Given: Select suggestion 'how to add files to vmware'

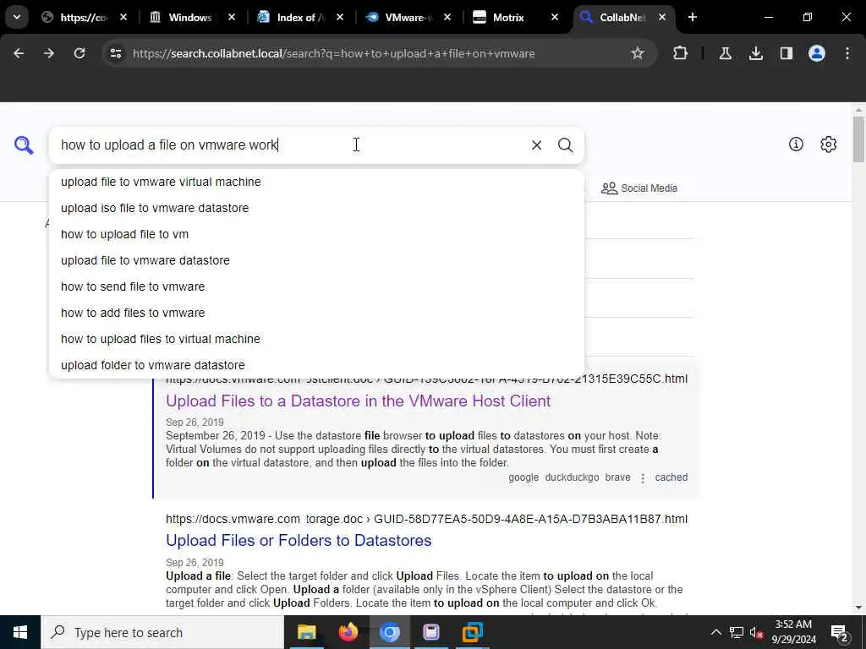Looking at the screenshot, I should click(316, 313).
